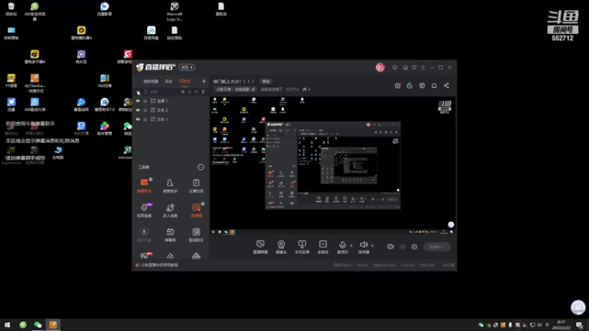Toggle visibility eye of 文本 2 source
Image resolution: width=589 pixels, height=331 pixels.
click(x=138, y=110)
